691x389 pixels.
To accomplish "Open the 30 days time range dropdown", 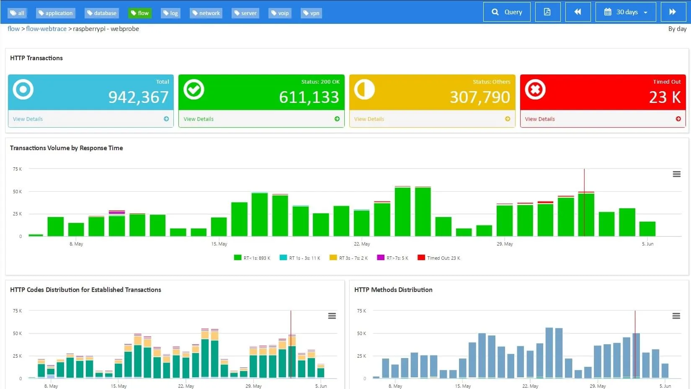I will pyautogui.click(x=625, y=12).
